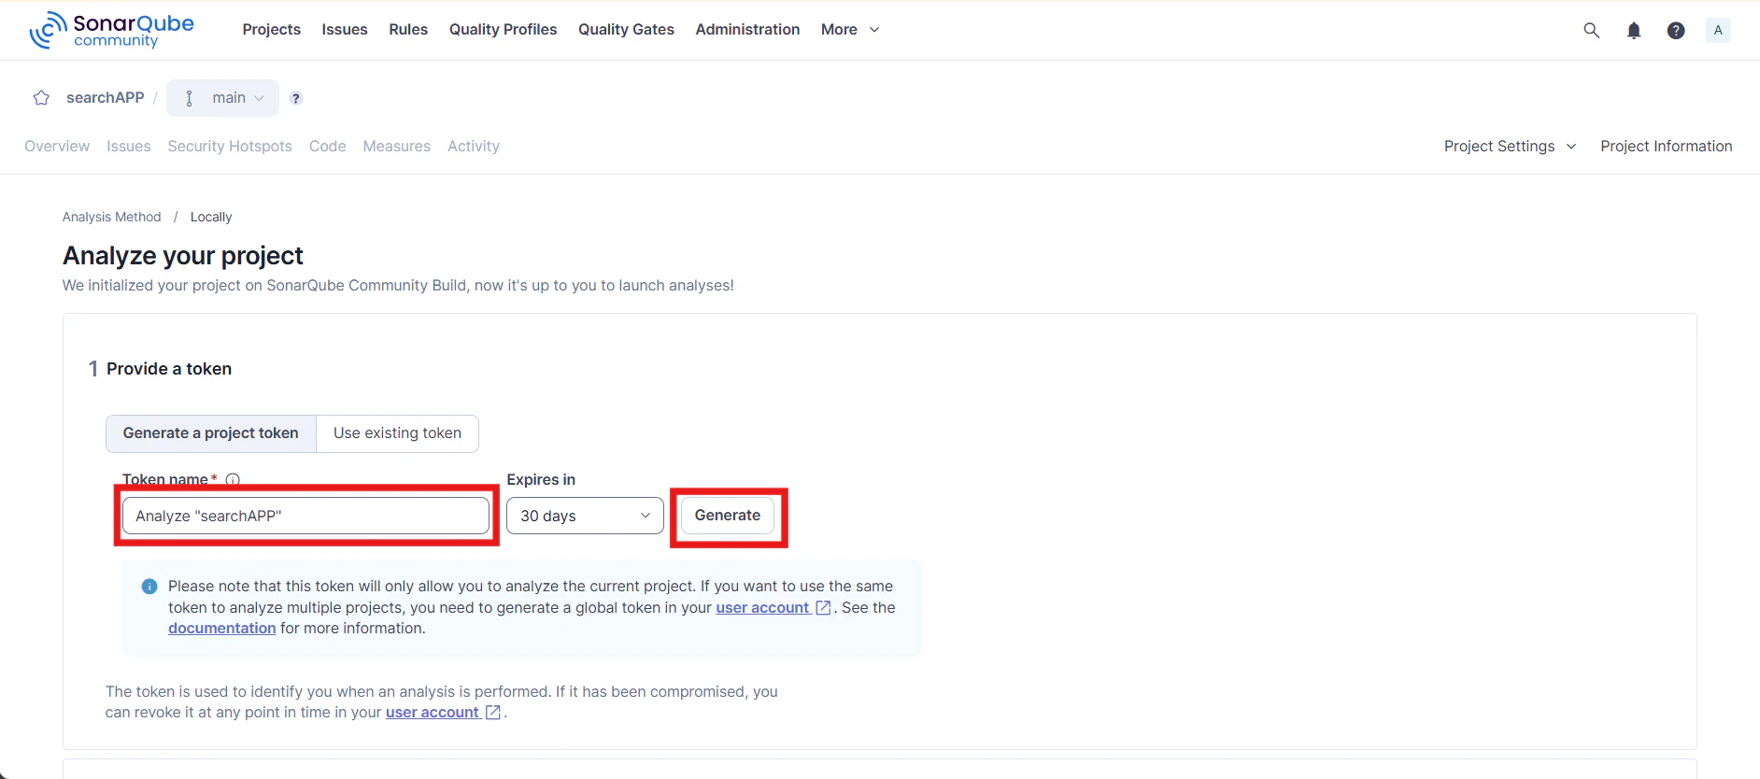The width and height of the screenshot is (1760, 779).
Task: Open the user account link in the notice box
Action: pyautogui.click(x=762, y=608)
